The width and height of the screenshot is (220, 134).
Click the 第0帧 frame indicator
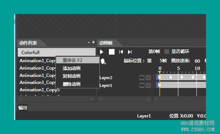pos(154,52)
